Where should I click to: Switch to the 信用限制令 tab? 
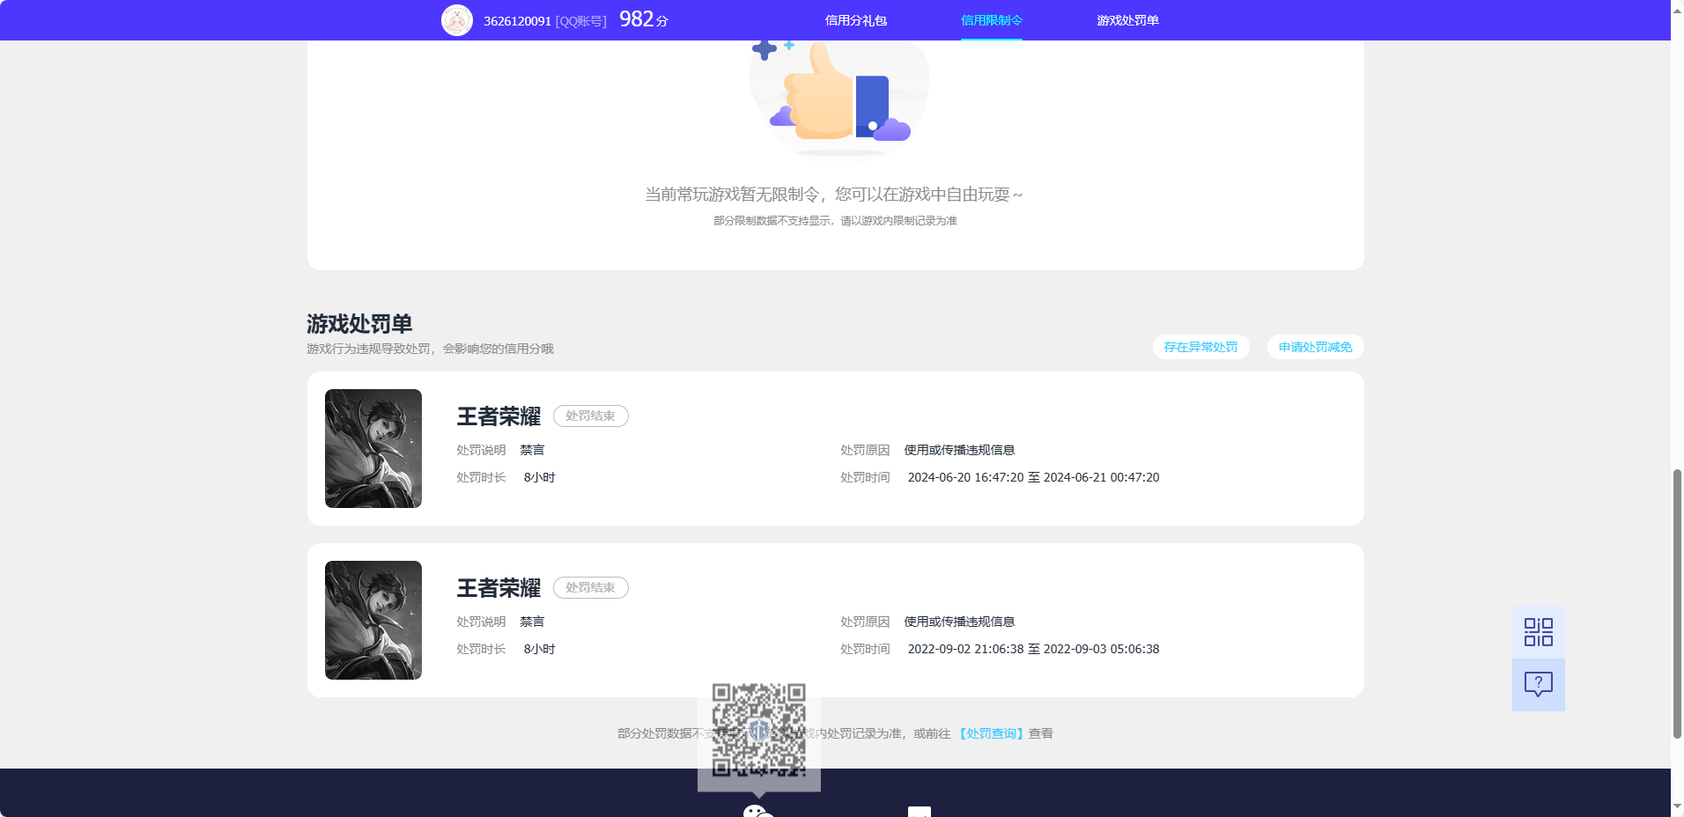coord(991,20)
